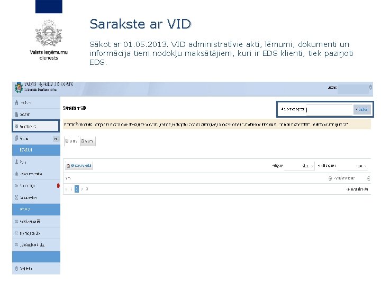Click the counter badge beside Pārskati
The height and width of the screenshot is (285, 381).
[x=57, y=139]
